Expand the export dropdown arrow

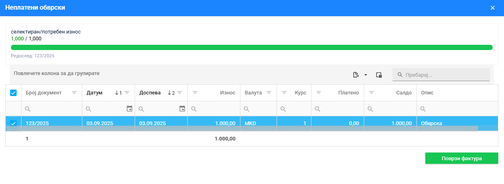(x=365, y=75)
